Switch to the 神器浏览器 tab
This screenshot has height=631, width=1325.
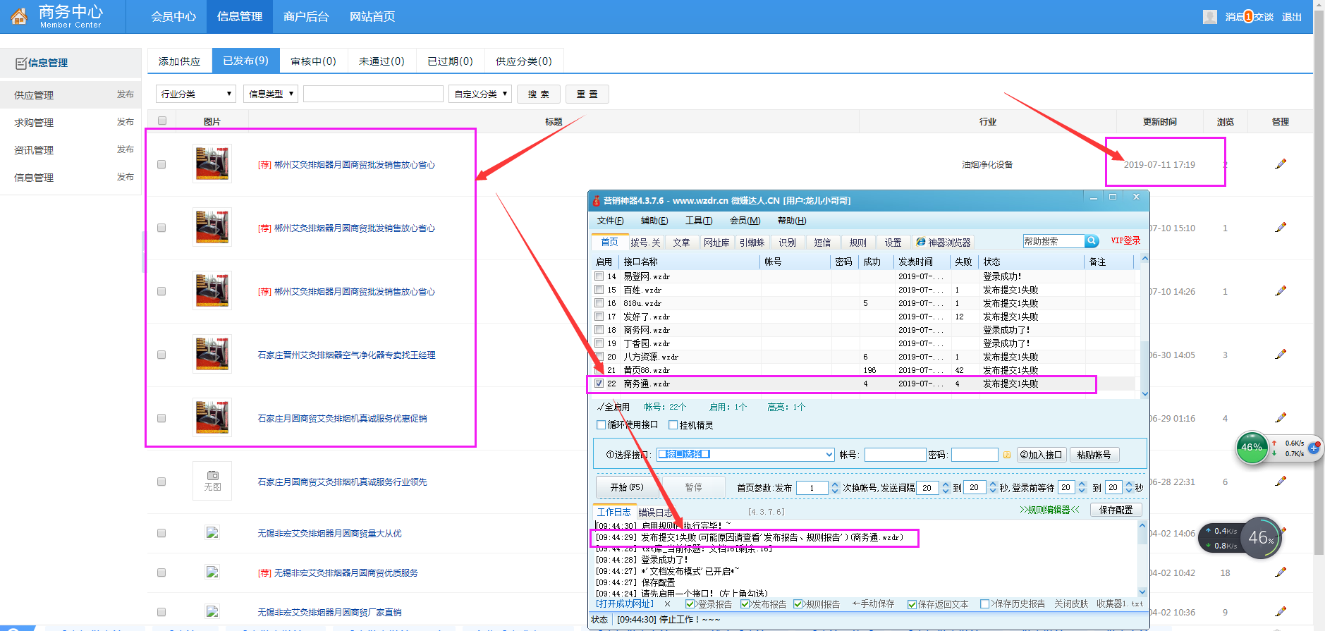943,243
